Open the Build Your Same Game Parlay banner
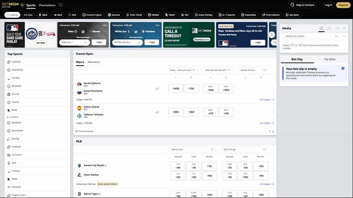Screen dimensions: 353x198 (x=30, y=34)
